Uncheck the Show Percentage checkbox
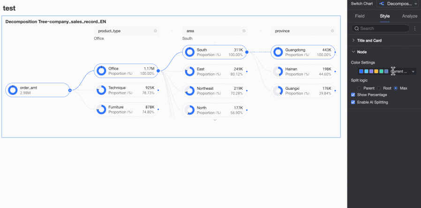Viewport: 421px width, 208px height. point(353,95)
